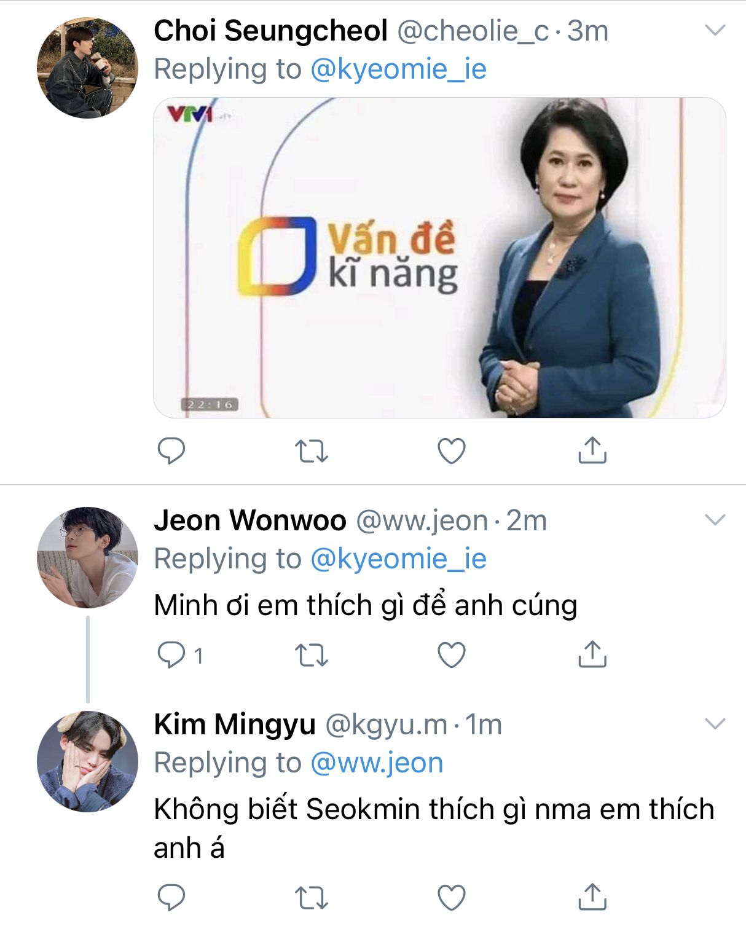
Task: Like Choi Seungcheol's tweet
Action: tap(452, 451)
